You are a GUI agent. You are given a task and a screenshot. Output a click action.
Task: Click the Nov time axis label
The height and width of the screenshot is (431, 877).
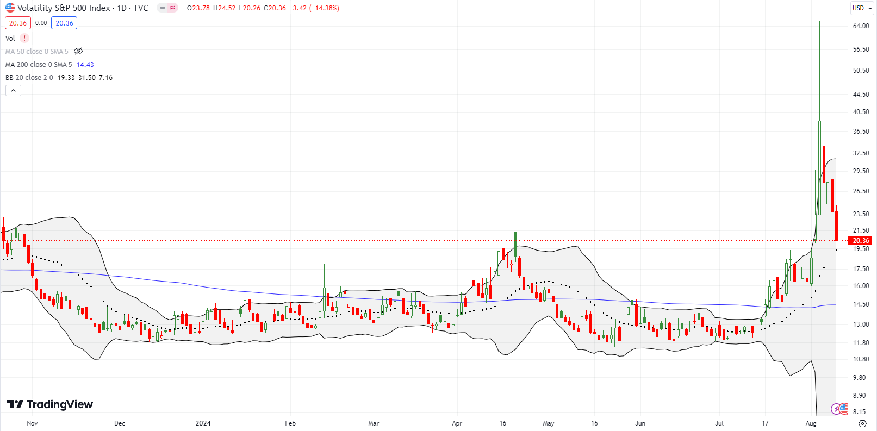tap(32, 423)
